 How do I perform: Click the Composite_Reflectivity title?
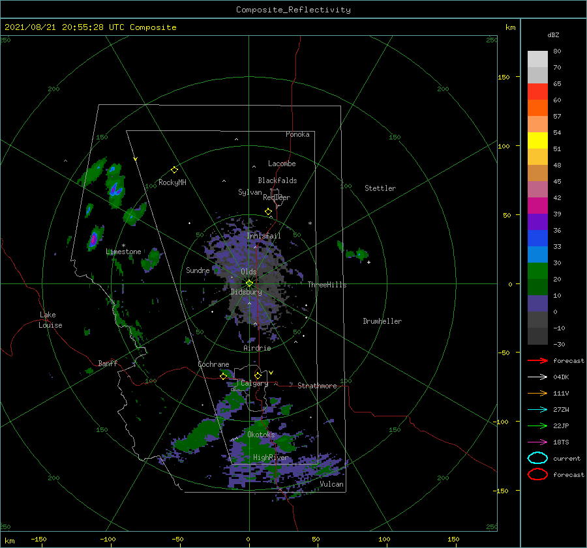click(x=293, y=10)
